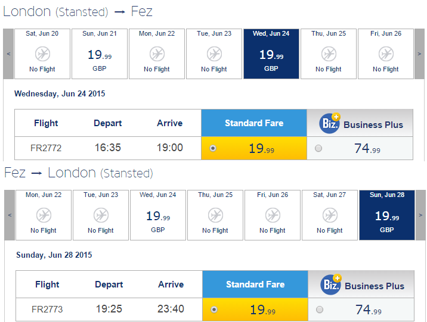Screen dimensions: 427x322
Task: Click the Biz Plus logo in outbound fare header
Action: (330, 123)
